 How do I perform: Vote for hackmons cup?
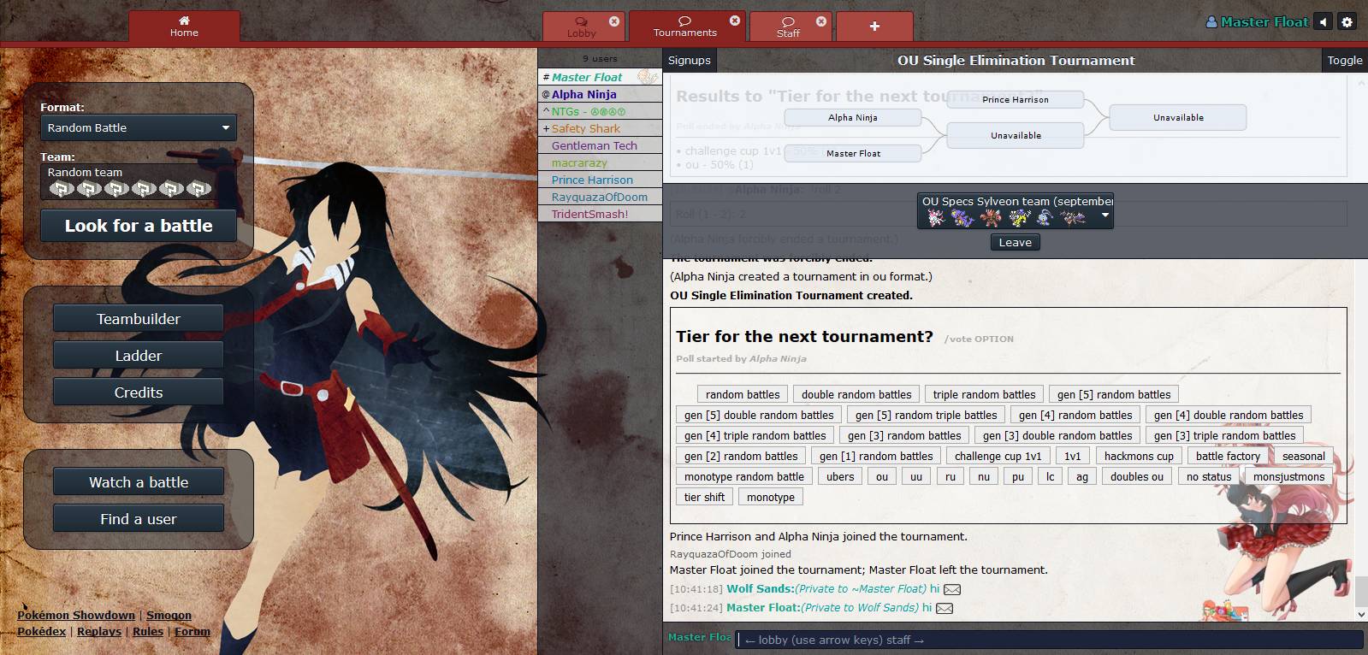point(1139,456)
